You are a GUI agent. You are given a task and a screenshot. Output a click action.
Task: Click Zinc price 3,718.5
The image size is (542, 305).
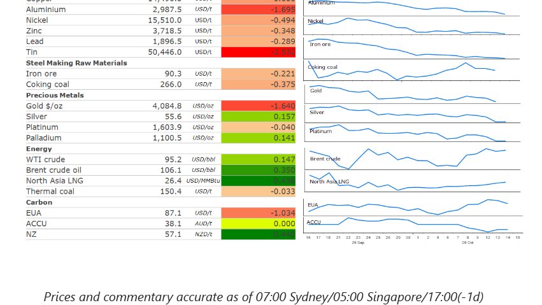167,31
